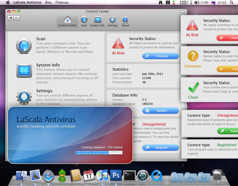The image size is (238, 186).
Task: Open Time Machine in the Dock
Action: pos(143,176)
